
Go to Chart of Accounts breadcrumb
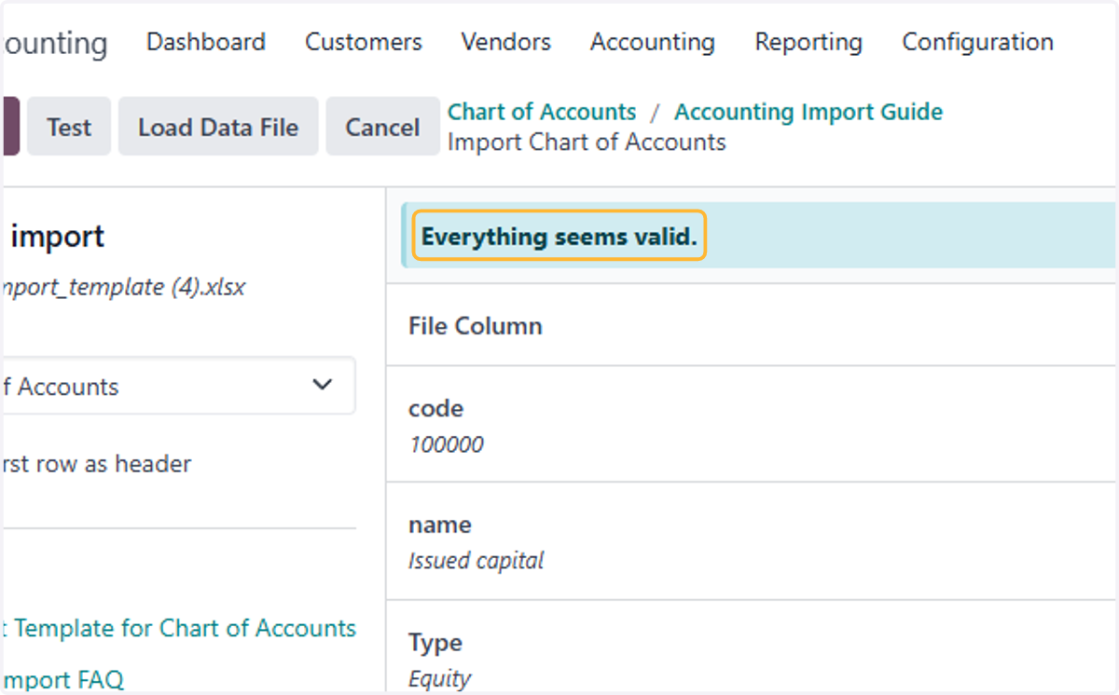pos(542,112)
